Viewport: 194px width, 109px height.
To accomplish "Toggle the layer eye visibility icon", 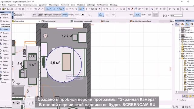I will pos(45,15).
